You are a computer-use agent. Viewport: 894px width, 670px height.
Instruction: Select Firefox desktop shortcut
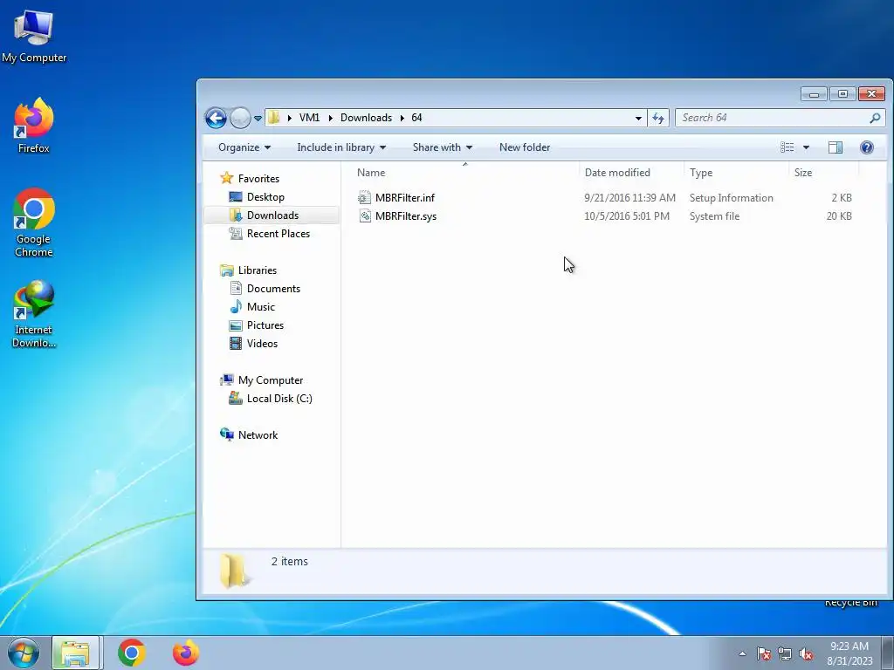pyautogui.click(x=34, y=126)
